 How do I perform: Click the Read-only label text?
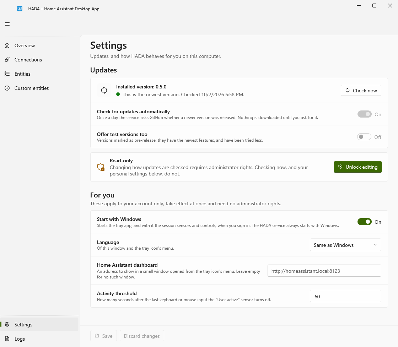pos(121,161)
